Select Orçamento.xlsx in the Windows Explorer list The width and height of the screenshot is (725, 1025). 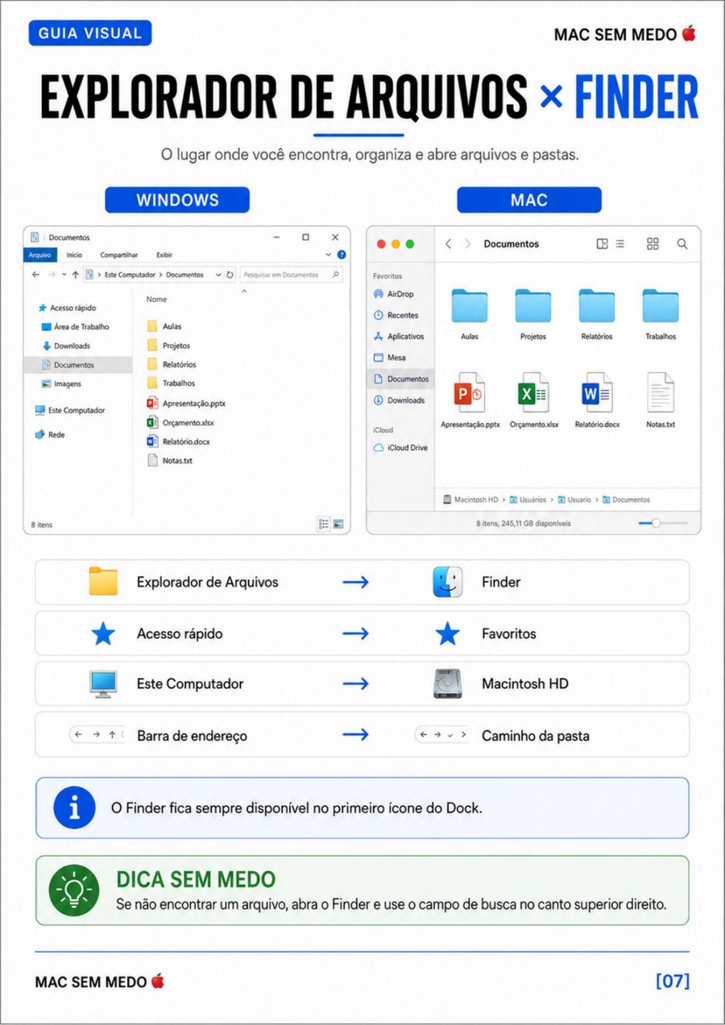pos(180,421)
